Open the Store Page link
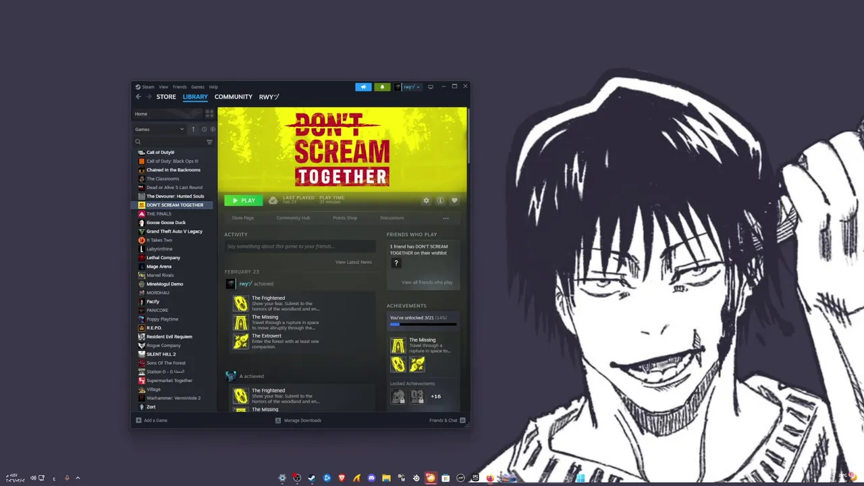Image resolution: width=864 pixels, height=486 pixels. point(243,218)
